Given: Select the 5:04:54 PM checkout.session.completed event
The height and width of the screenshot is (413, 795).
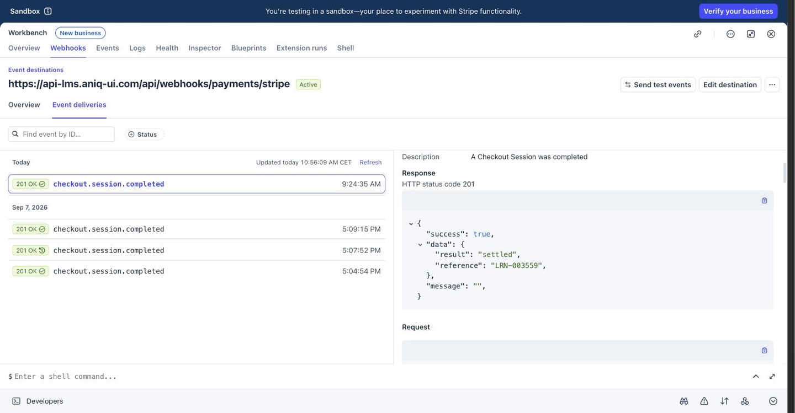Looking at the screenshot, I should [197, 271].
